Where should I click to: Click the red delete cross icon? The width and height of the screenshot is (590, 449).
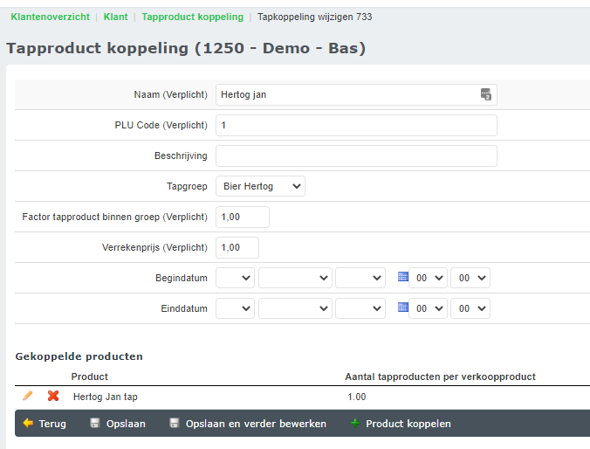(x=53, y=397)
